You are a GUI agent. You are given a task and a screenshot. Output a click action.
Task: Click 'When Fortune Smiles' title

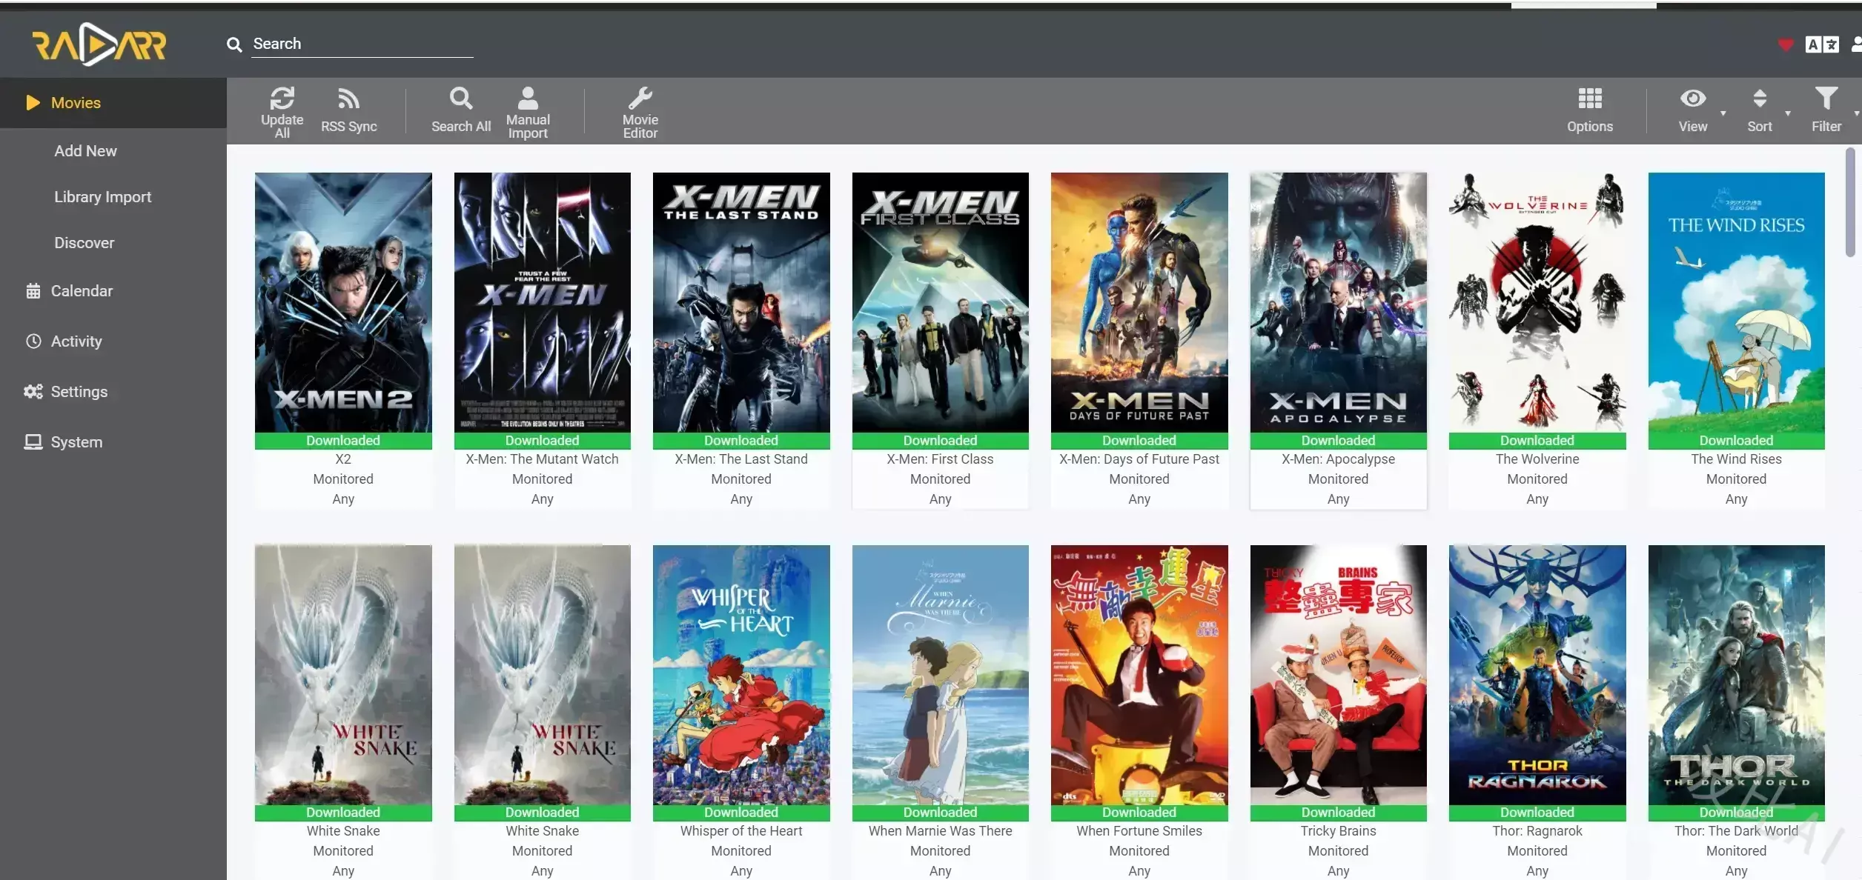point(1139,831)
